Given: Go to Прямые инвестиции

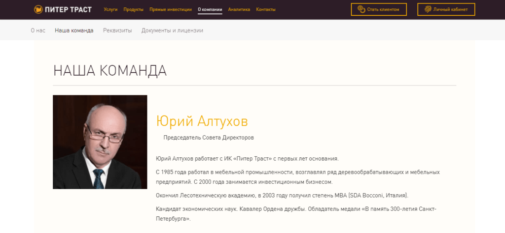Looking at the screenshot, I should (170, 10).
